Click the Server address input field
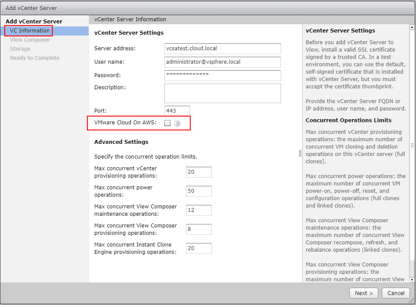This screenshot has width=416, height=305. point(222,49)
